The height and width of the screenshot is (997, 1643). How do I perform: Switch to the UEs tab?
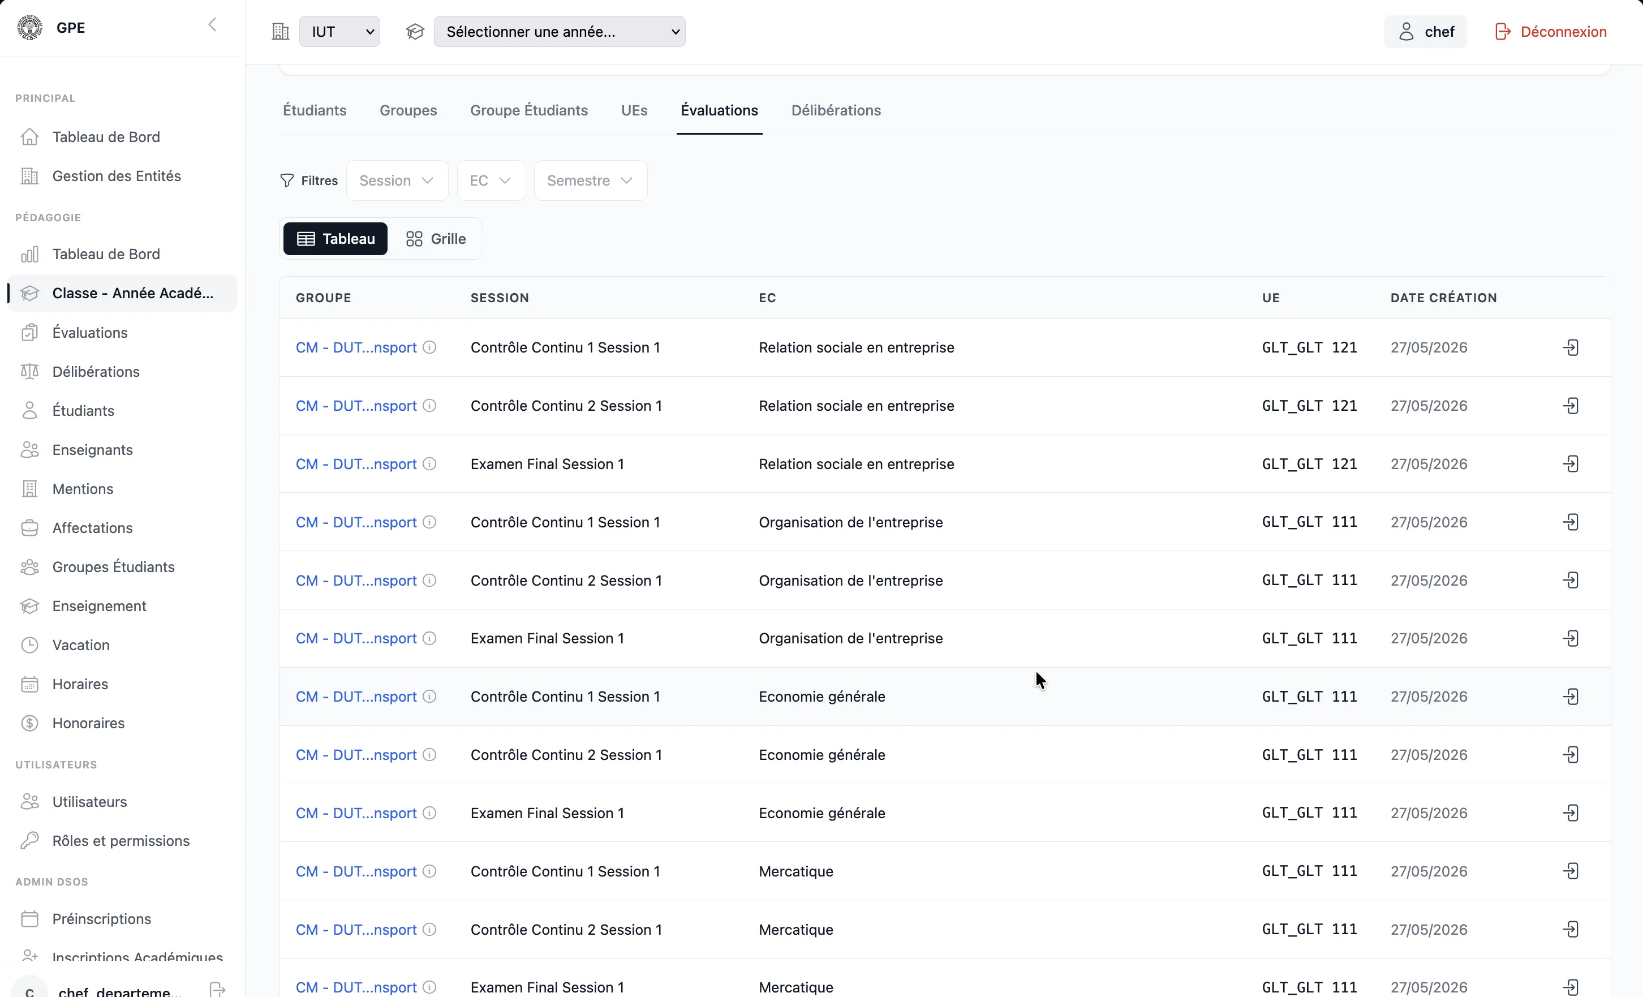(634, 110)
